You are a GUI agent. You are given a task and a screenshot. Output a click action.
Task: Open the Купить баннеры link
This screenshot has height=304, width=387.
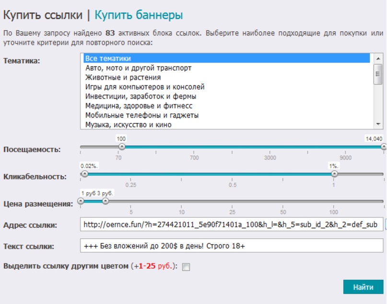tap(139, 15)
